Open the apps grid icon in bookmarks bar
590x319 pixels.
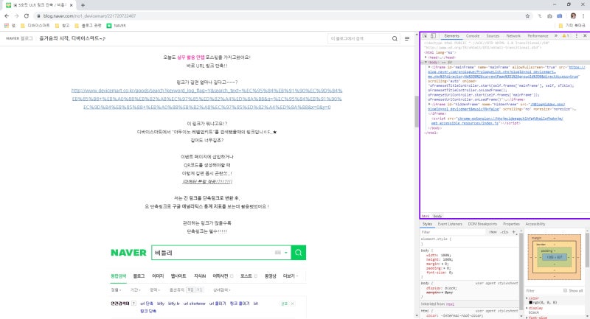[7, 26]
